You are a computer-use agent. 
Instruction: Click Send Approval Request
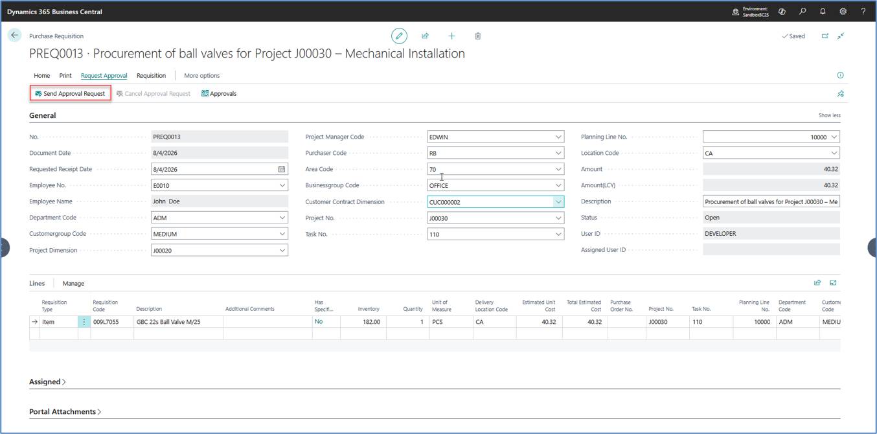click(70, 93)
